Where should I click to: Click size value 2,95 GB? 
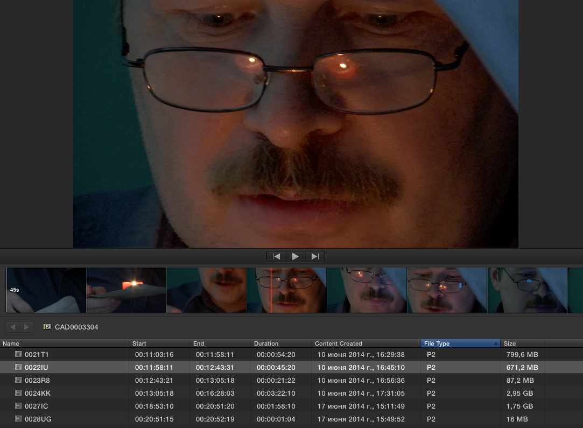(x=519, y=393)
